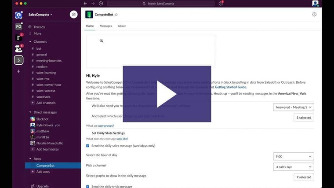
Task: Go back with the left arrow icon
Action: click(x=85, y=4)
